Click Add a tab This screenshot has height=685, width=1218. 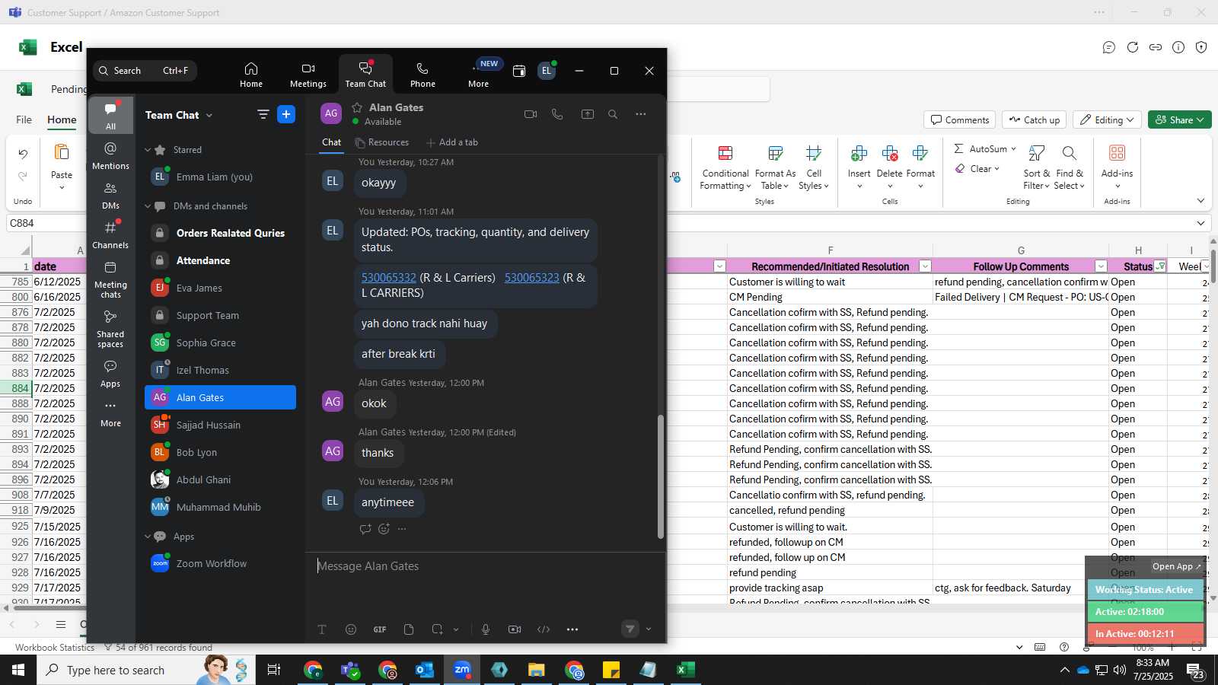(452, 142)
